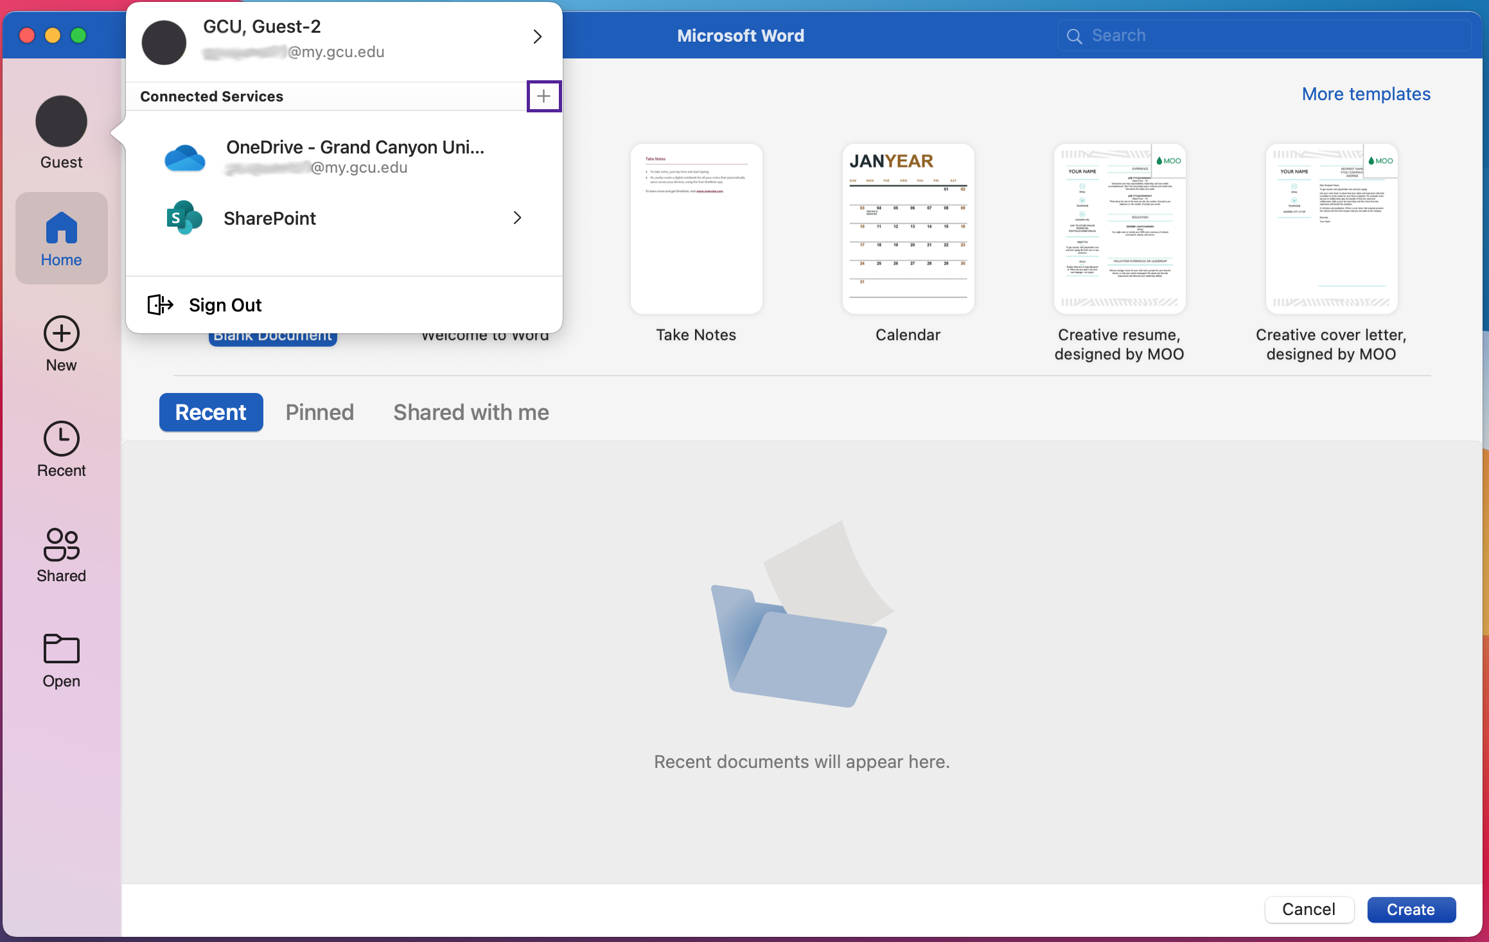Click the Cancel button
Viewport: 1489px width, 942px height.
tap(1309, 909)
